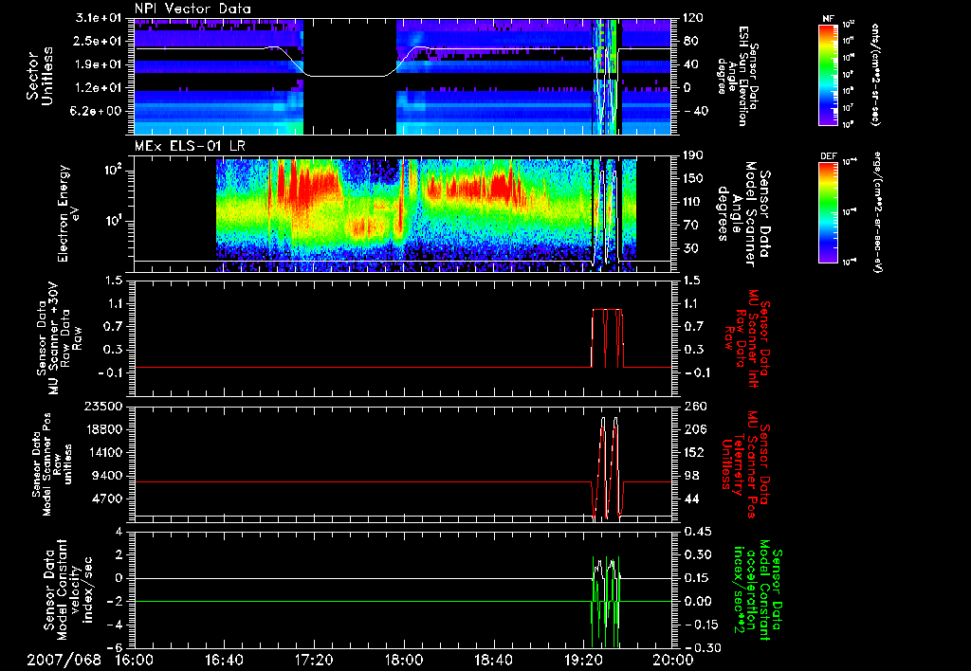Click the DEF color scale bar
This screenshot has width=971, height=671.
829,212
